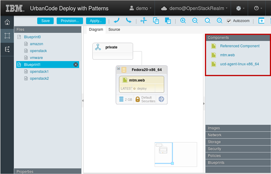Open the openstack configuration file
The height and width of the screenshot is (174, 271).
click(x=38, y=51)
